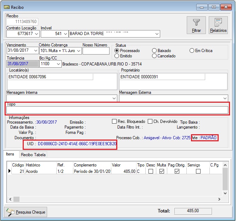Click the Filtrar funnel icon button
Viewport: 236px width, 221px height.
pyautogui.click(x=196, y=25)
